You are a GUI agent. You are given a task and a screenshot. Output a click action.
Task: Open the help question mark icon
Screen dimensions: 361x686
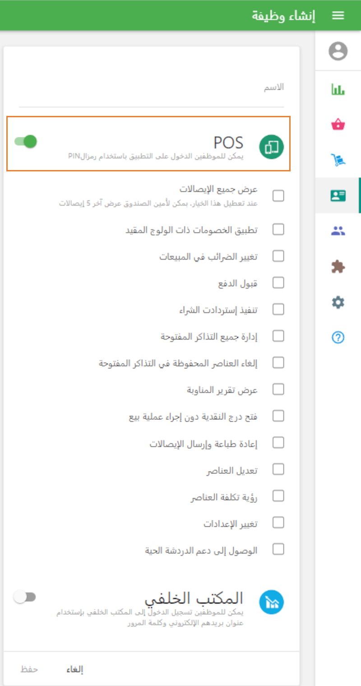pos(338,337)
